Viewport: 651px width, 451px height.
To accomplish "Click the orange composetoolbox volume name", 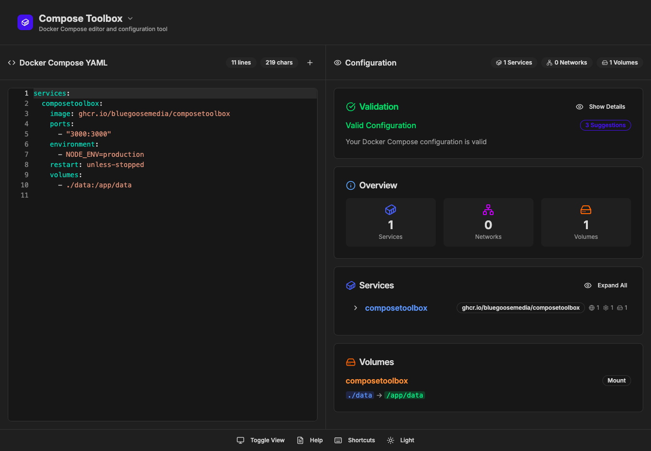I will (377, 381).
